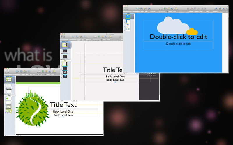Click Alpha tool in blue cloud window toolbar

(x=192, y=8)
